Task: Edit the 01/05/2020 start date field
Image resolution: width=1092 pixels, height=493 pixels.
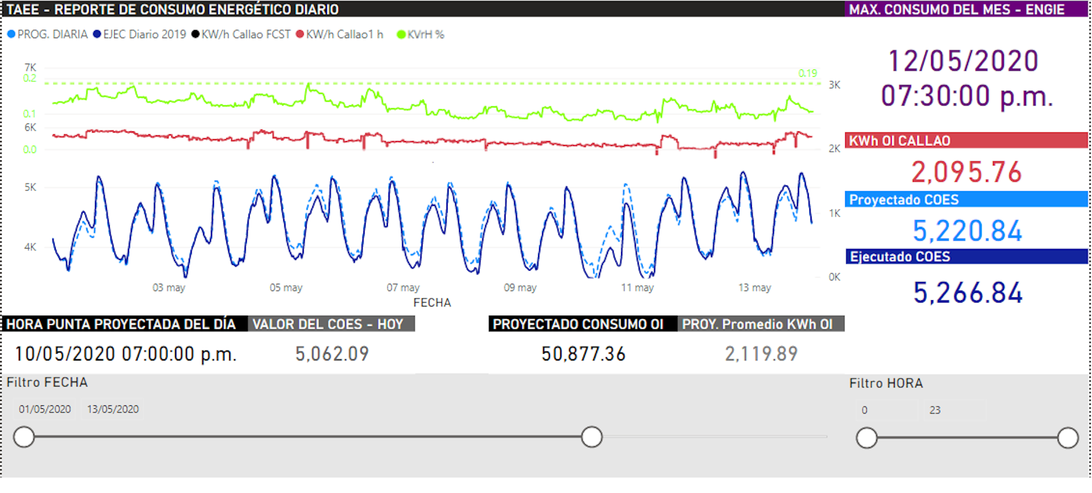Action: 45,409
